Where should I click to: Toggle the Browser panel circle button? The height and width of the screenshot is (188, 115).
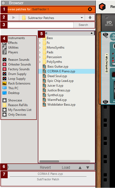[4, 3]
